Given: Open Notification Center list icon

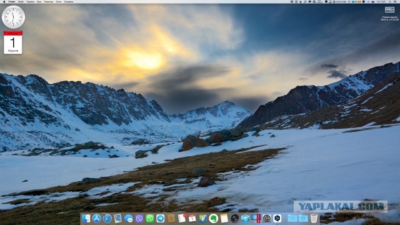Looking at the screenshot, I should [x=396, y=1].
